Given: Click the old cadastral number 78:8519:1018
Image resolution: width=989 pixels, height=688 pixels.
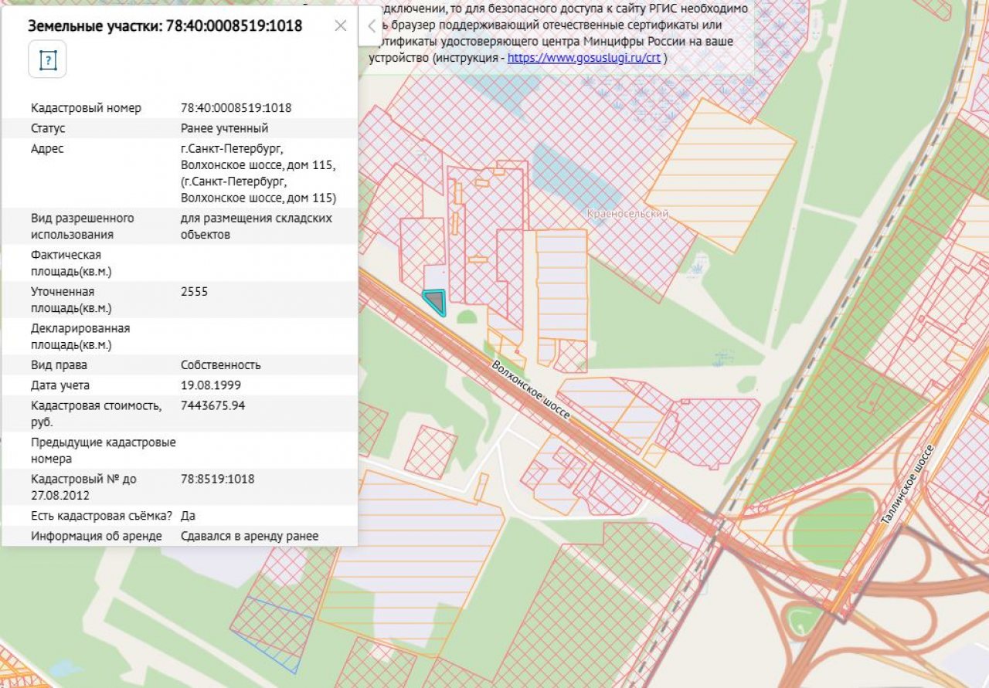Looking at the screenshot, I should click(217, 479).
